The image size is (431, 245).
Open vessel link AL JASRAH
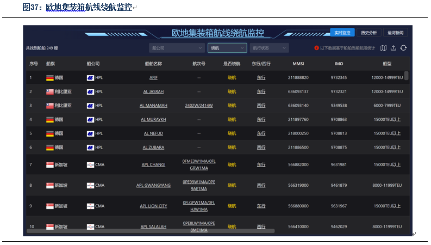click(153, 91)
